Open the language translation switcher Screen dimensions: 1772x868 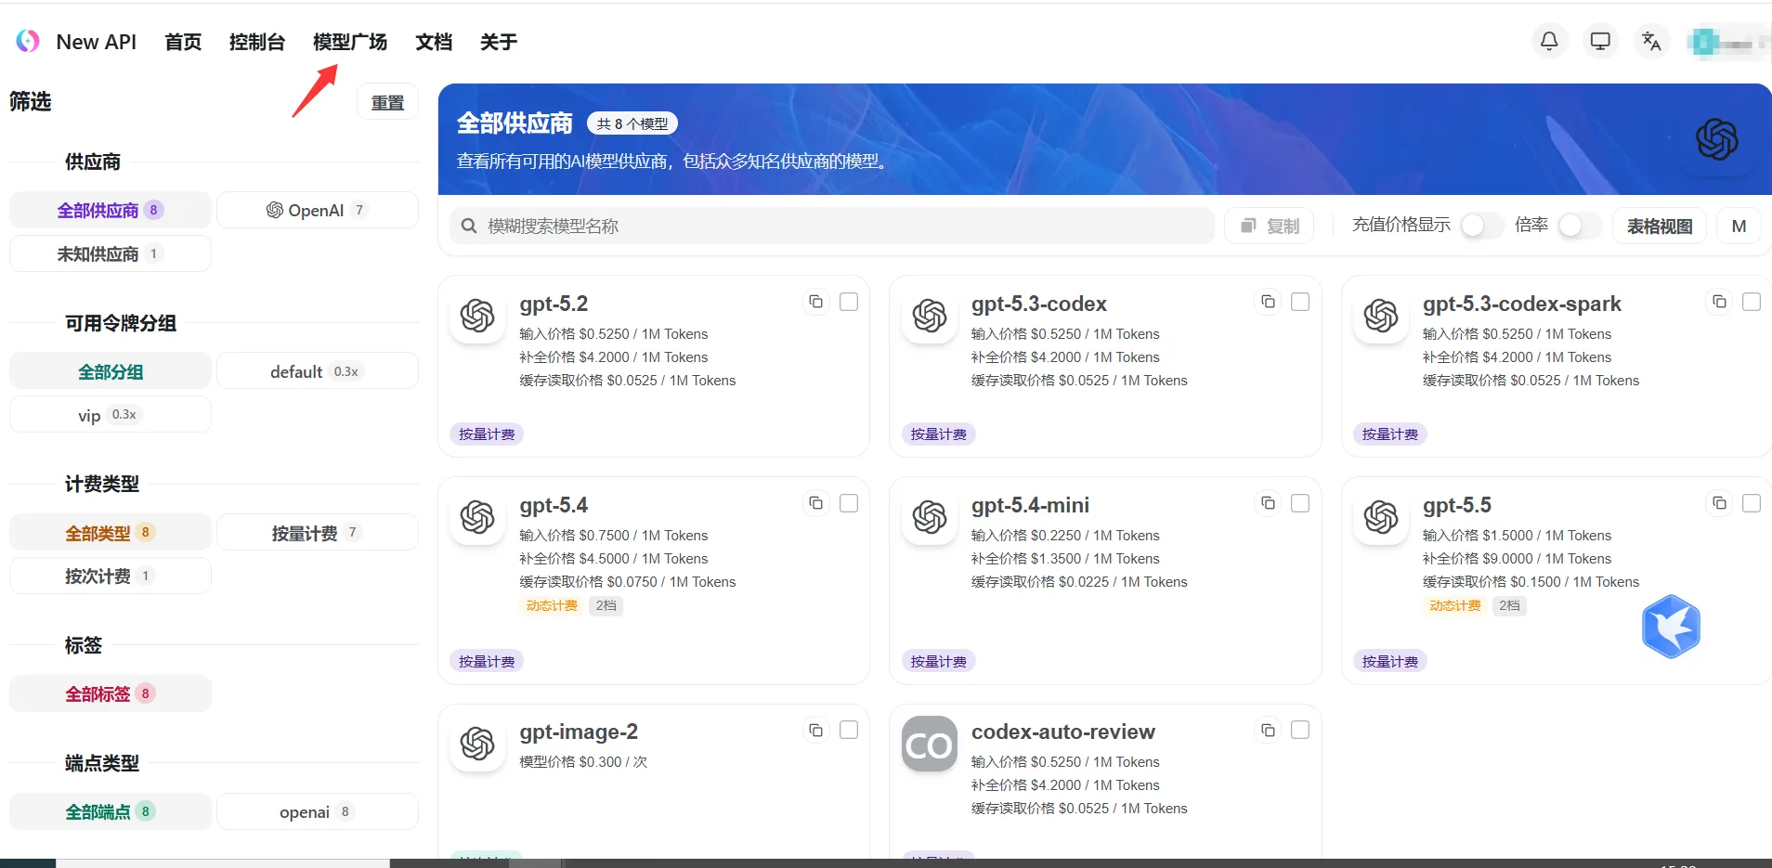(x=1651, y=41)
